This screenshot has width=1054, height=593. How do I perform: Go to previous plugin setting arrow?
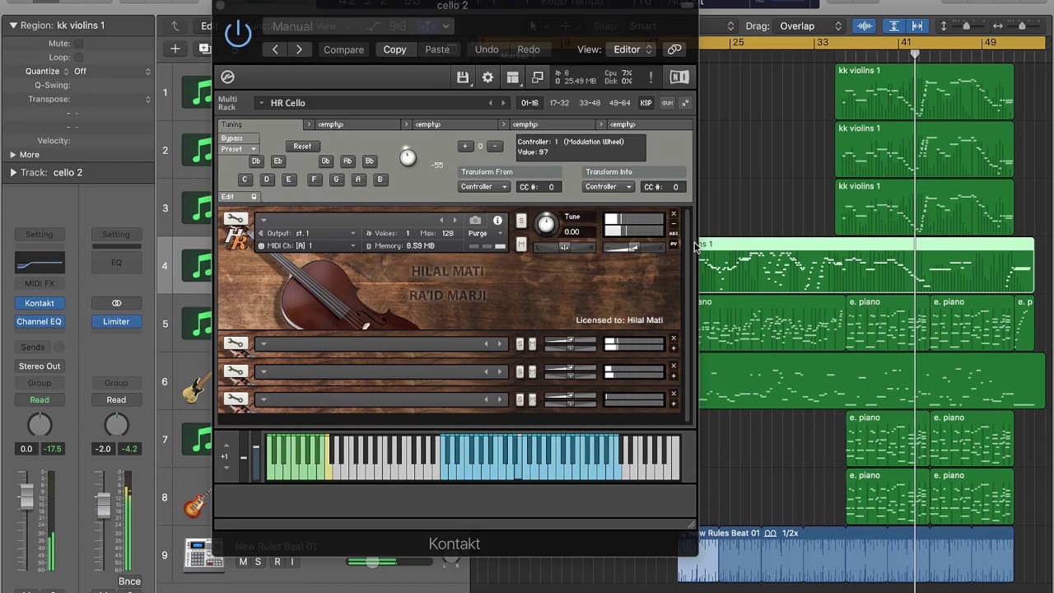pyautogui.click(x=275, y=49)
